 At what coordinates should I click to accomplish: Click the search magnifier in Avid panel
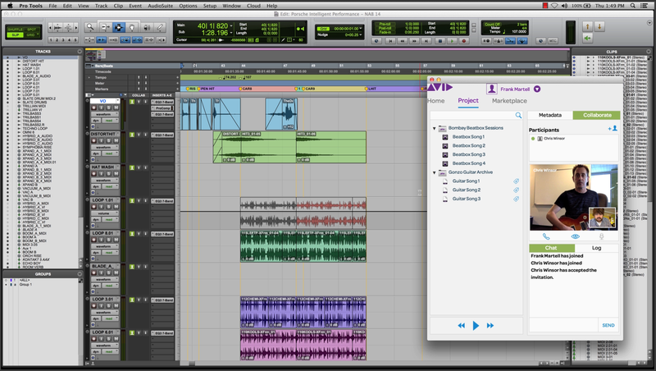(518, 115)
